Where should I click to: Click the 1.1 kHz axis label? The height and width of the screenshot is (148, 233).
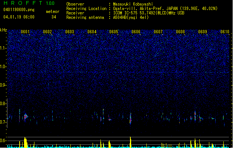click(3, 48)
